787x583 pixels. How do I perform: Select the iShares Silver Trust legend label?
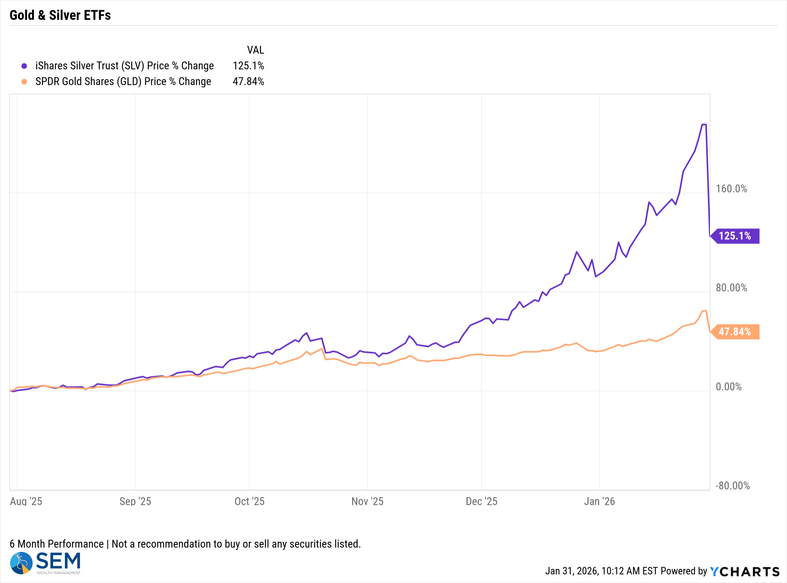(124, 66)
